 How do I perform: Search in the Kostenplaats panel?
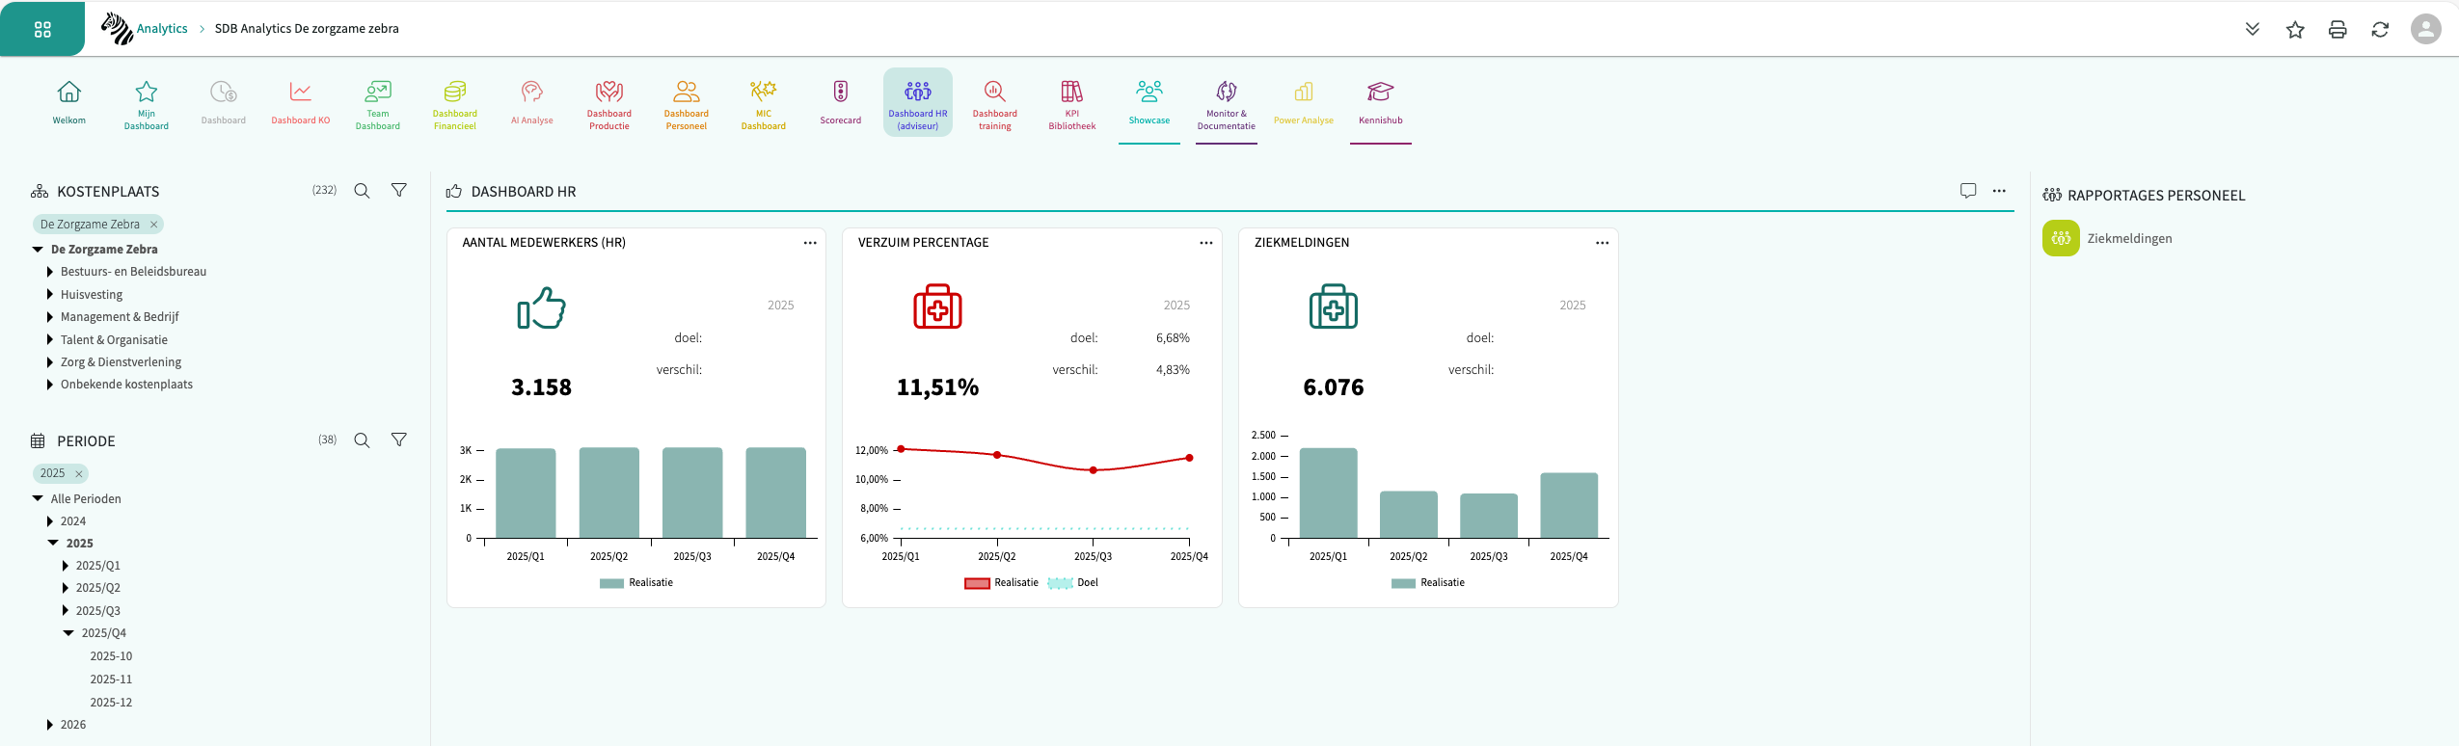click(x=362, y=191)
